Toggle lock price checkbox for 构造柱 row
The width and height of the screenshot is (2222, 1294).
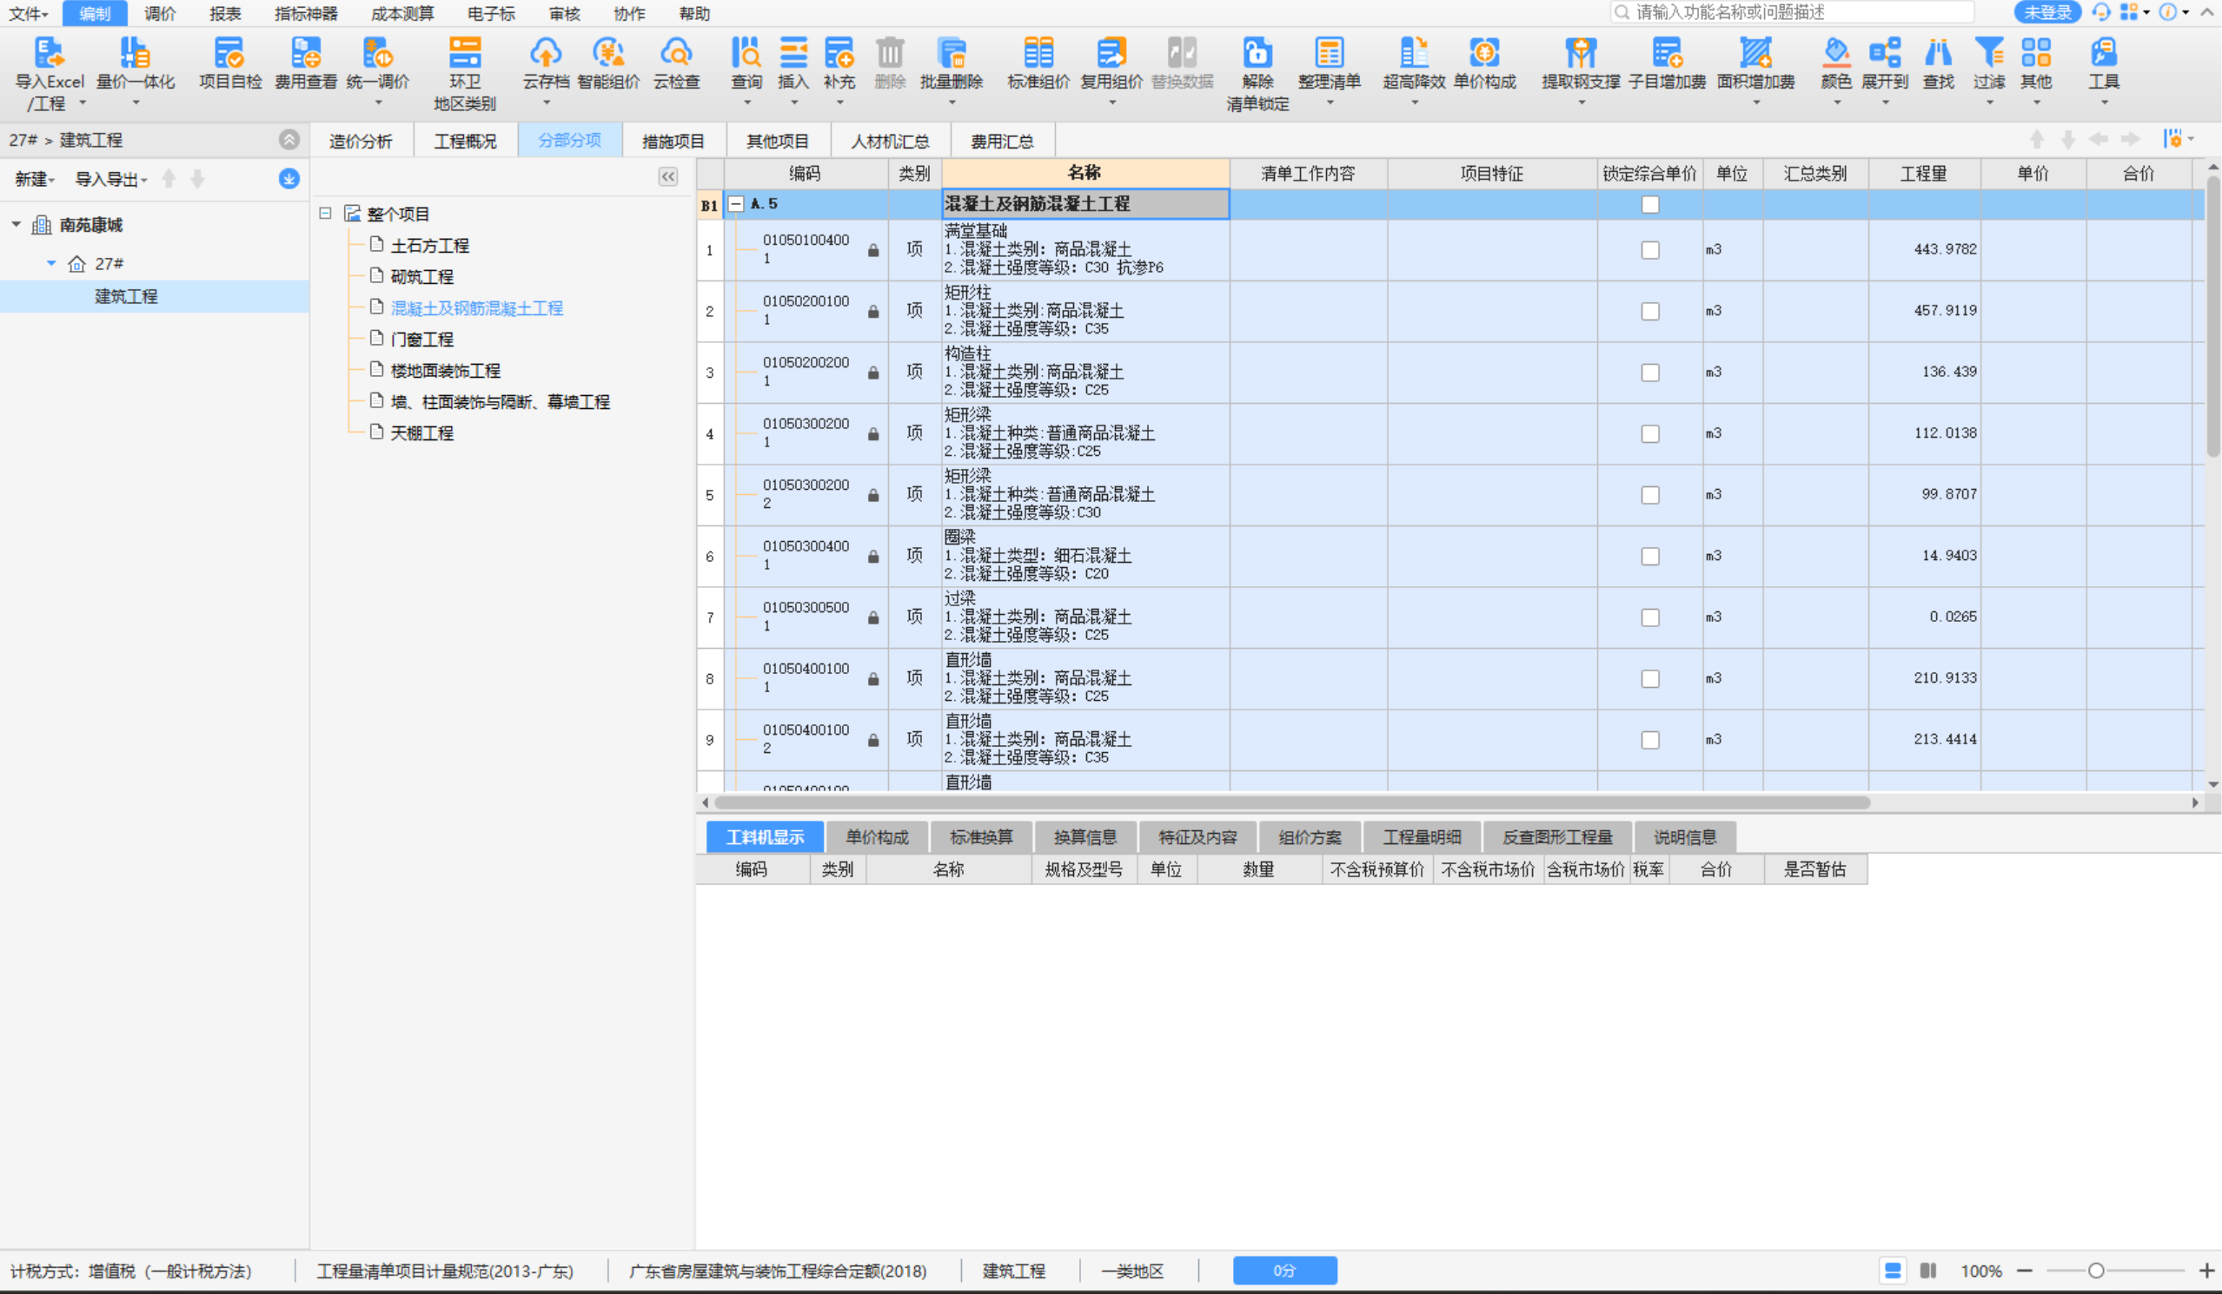point(1649,373)
